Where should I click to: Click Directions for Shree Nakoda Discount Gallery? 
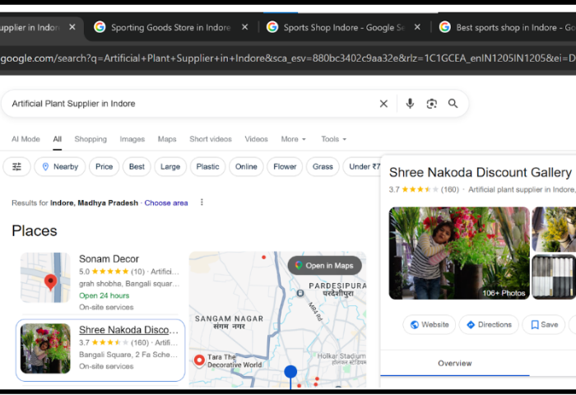[489, 324]
